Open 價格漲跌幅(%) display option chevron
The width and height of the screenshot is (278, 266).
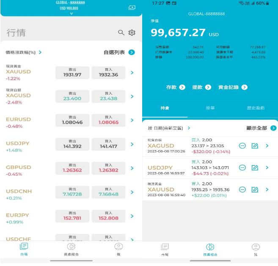(x=40, y=52)
